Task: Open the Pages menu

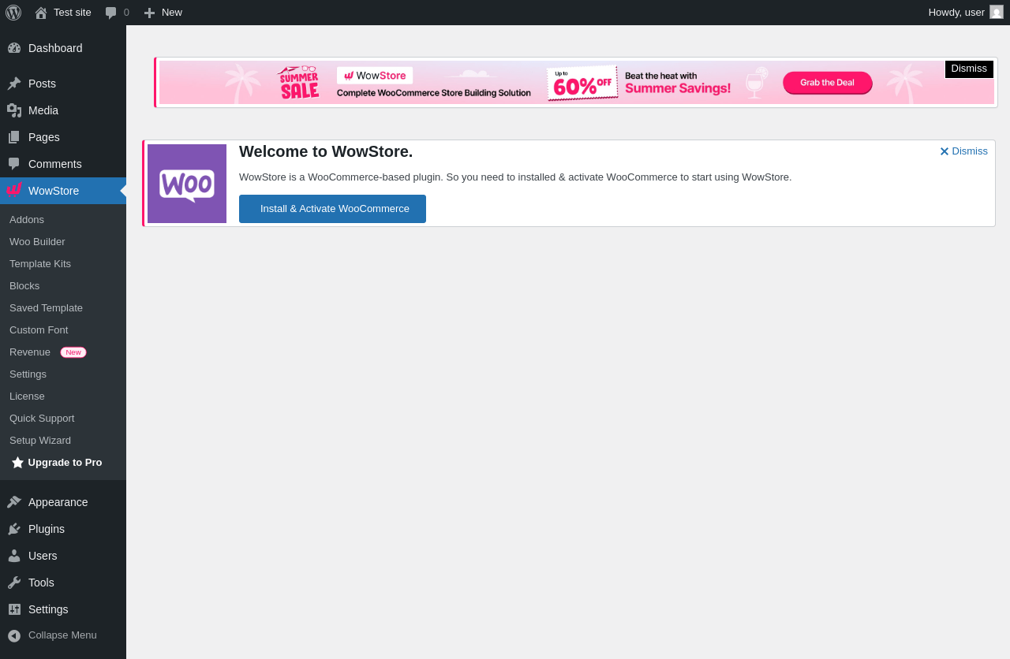Action: pyautogui.click(x=63, y=137)
